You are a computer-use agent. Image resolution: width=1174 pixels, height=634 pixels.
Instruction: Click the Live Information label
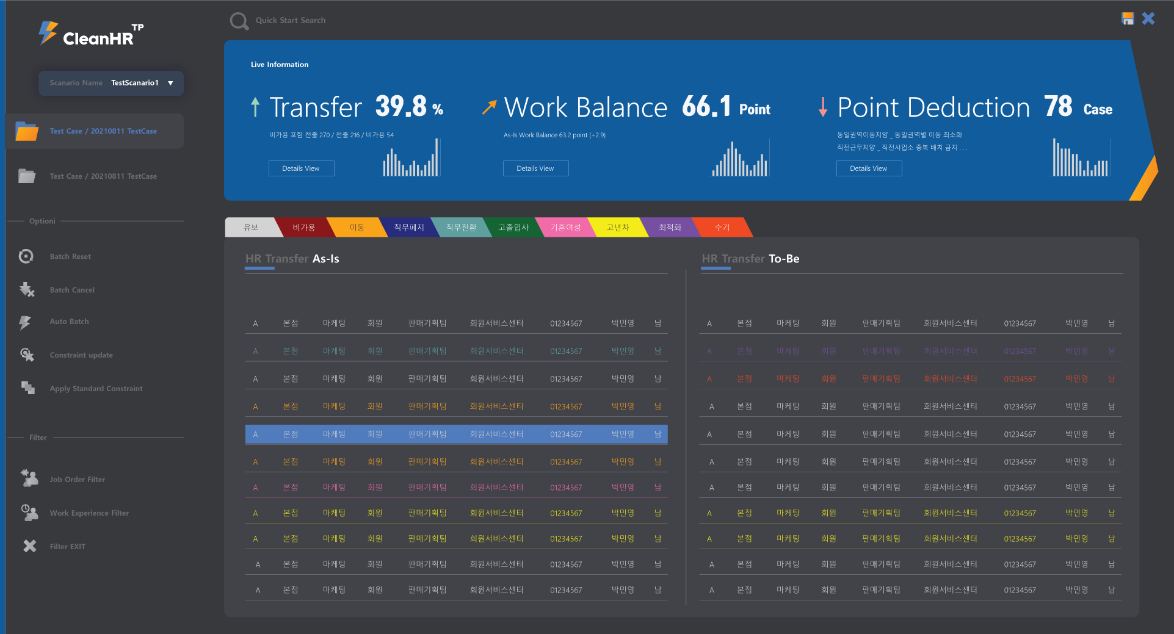click(280, 65)
